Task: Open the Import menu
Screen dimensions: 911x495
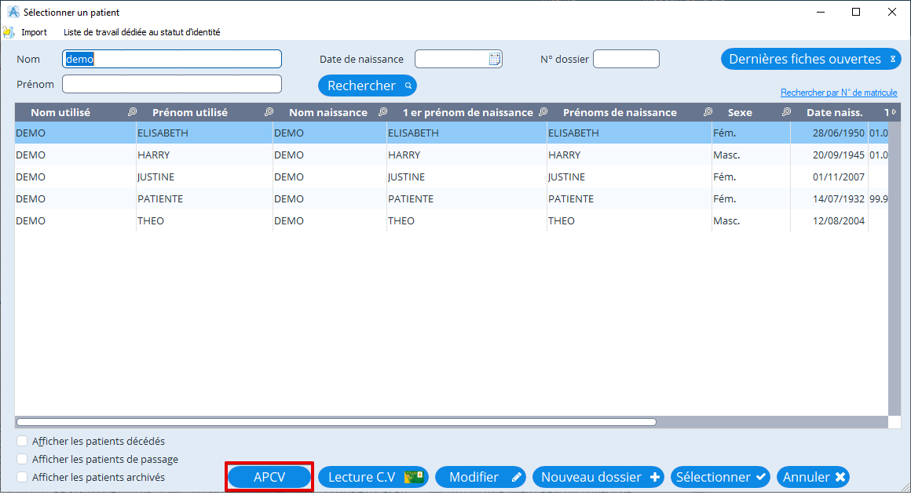Action: click(34, 32)
